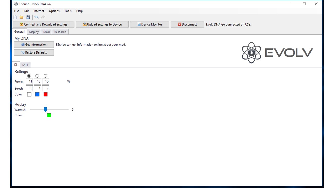Click the Power field showing 15

(x=45, y=81)
